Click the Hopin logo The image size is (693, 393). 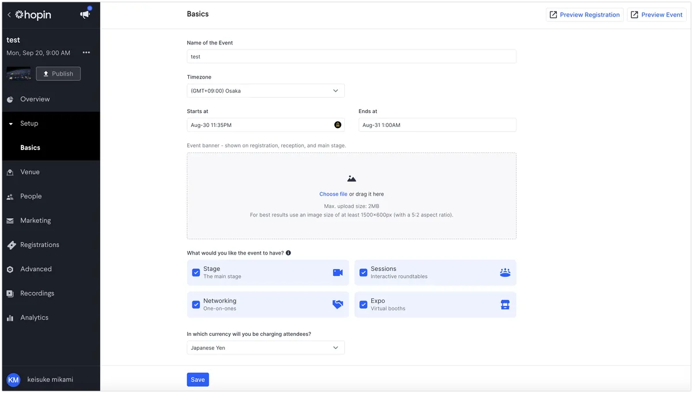pyautogui.click(x=33, y=14)
